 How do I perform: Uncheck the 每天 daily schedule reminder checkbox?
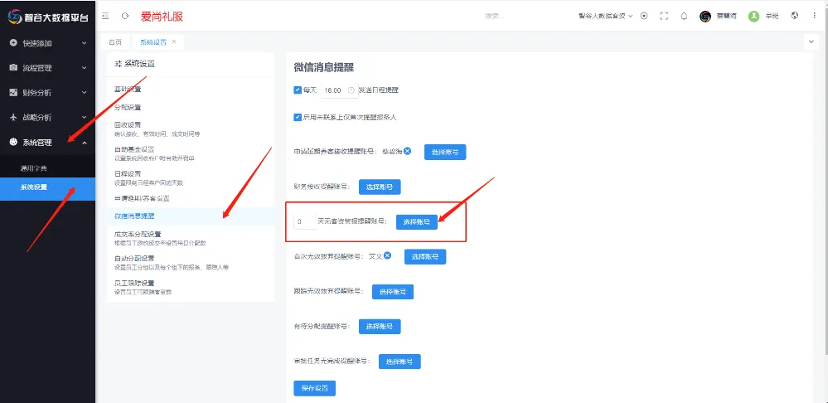point(298,90)
